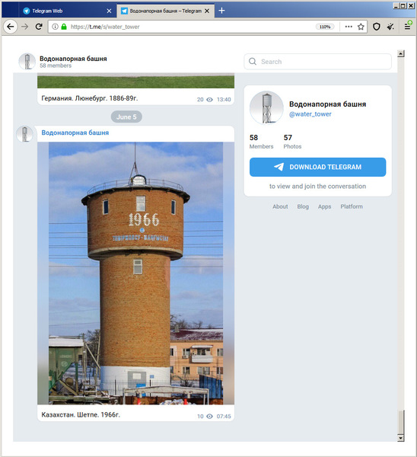This screenshot has height=457, width=417.
Task: Open the Platform footer link
Action: [352, 206]
